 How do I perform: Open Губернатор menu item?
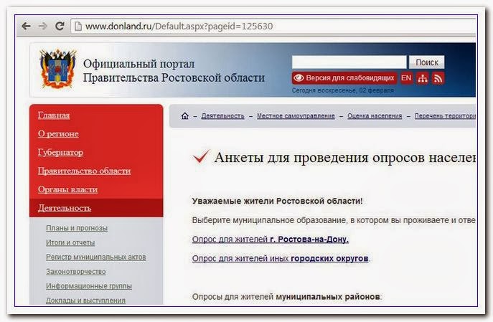60,152
